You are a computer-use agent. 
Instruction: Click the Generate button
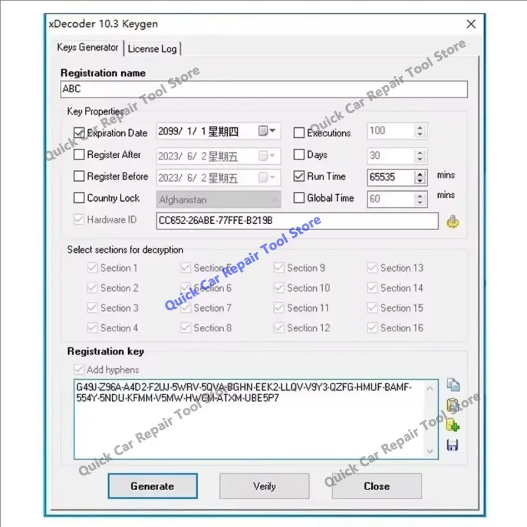click(x=153, y=486)
